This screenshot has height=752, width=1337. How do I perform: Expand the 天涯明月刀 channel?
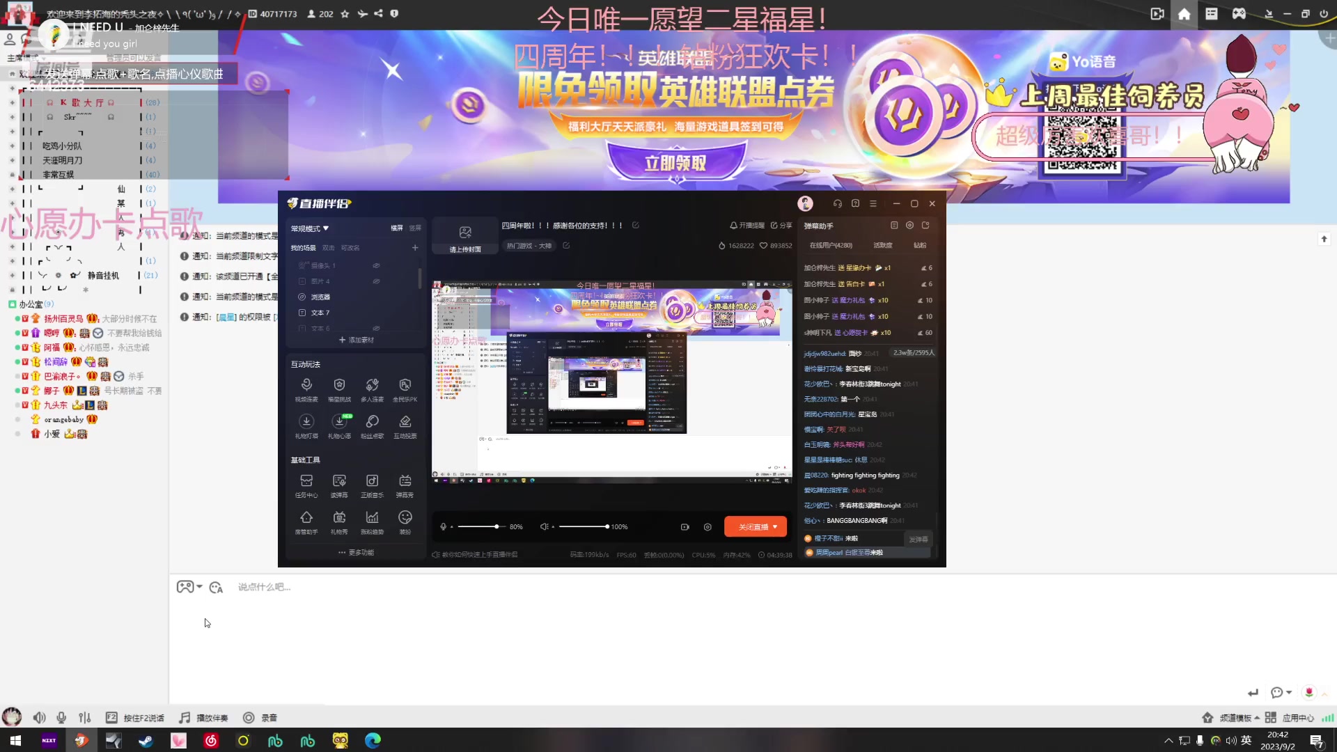(12, 160)
